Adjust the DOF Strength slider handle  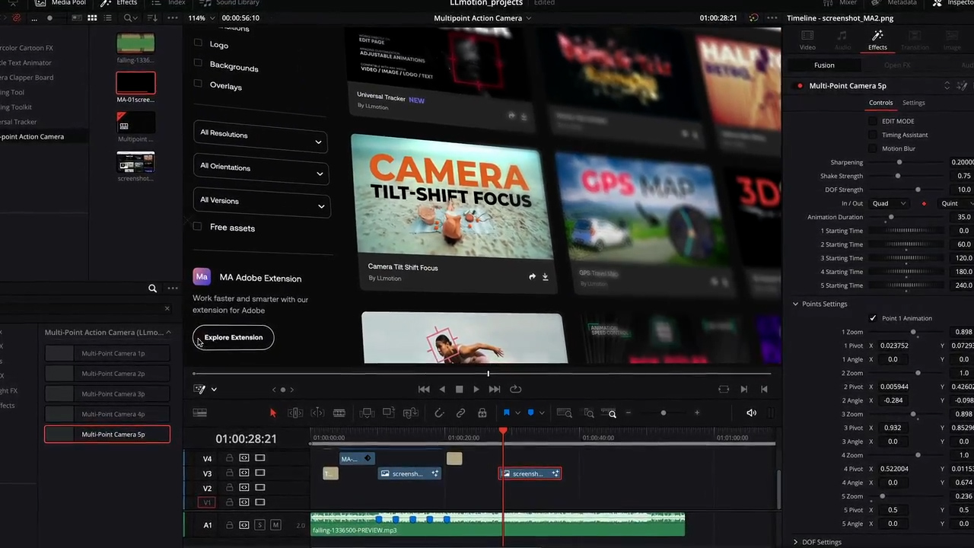pyautogui.click(x=918, y=190)
